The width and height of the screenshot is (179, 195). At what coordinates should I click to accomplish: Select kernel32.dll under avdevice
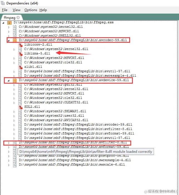[56, 89]
